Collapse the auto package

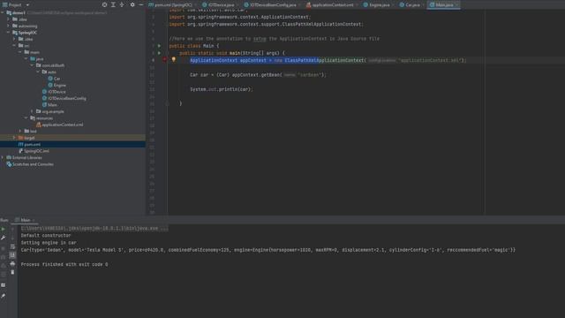pos(38,72)
